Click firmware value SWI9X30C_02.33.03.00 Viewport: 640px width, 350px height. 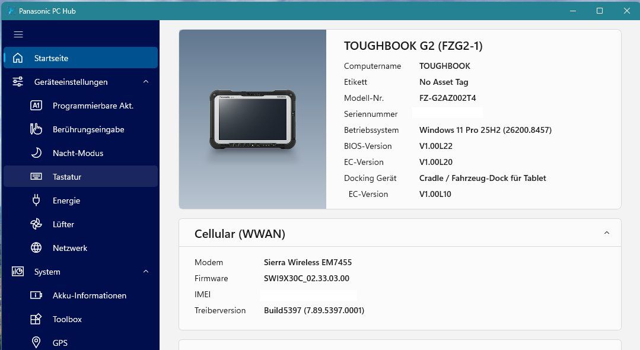tap(307, 278)
